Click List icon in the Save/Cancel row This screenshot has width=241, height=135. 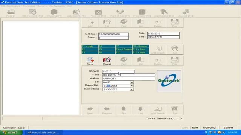140,61
